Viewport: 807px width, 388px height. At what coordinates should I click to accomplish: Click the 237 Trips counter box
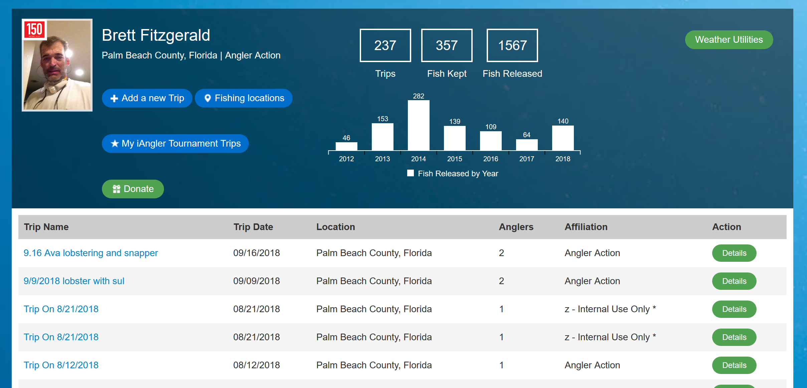(x=385, y=45)
